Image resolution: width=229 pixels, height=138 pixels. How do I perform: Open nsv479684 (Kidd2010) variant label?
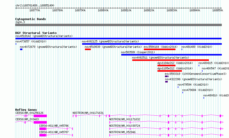[198, 90]
